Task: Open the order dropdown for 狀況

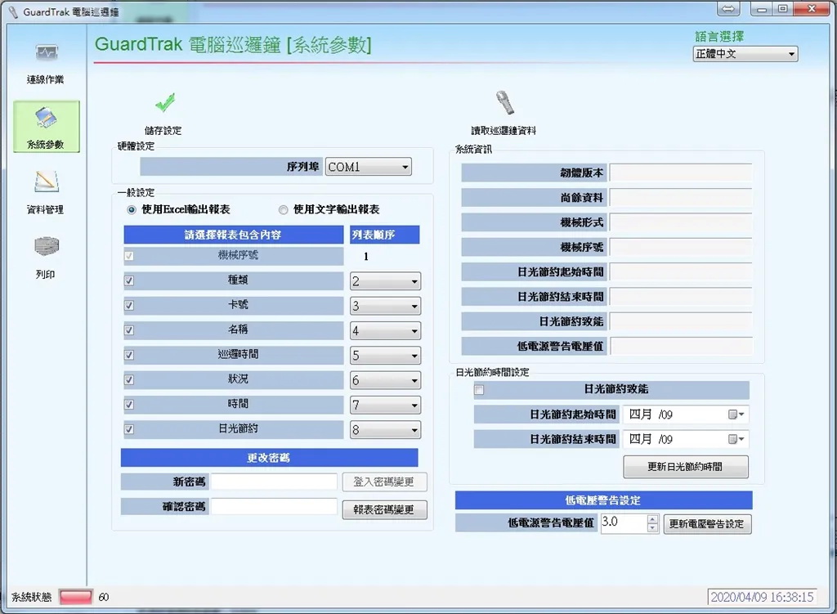Action: click(x=385, y=381)
